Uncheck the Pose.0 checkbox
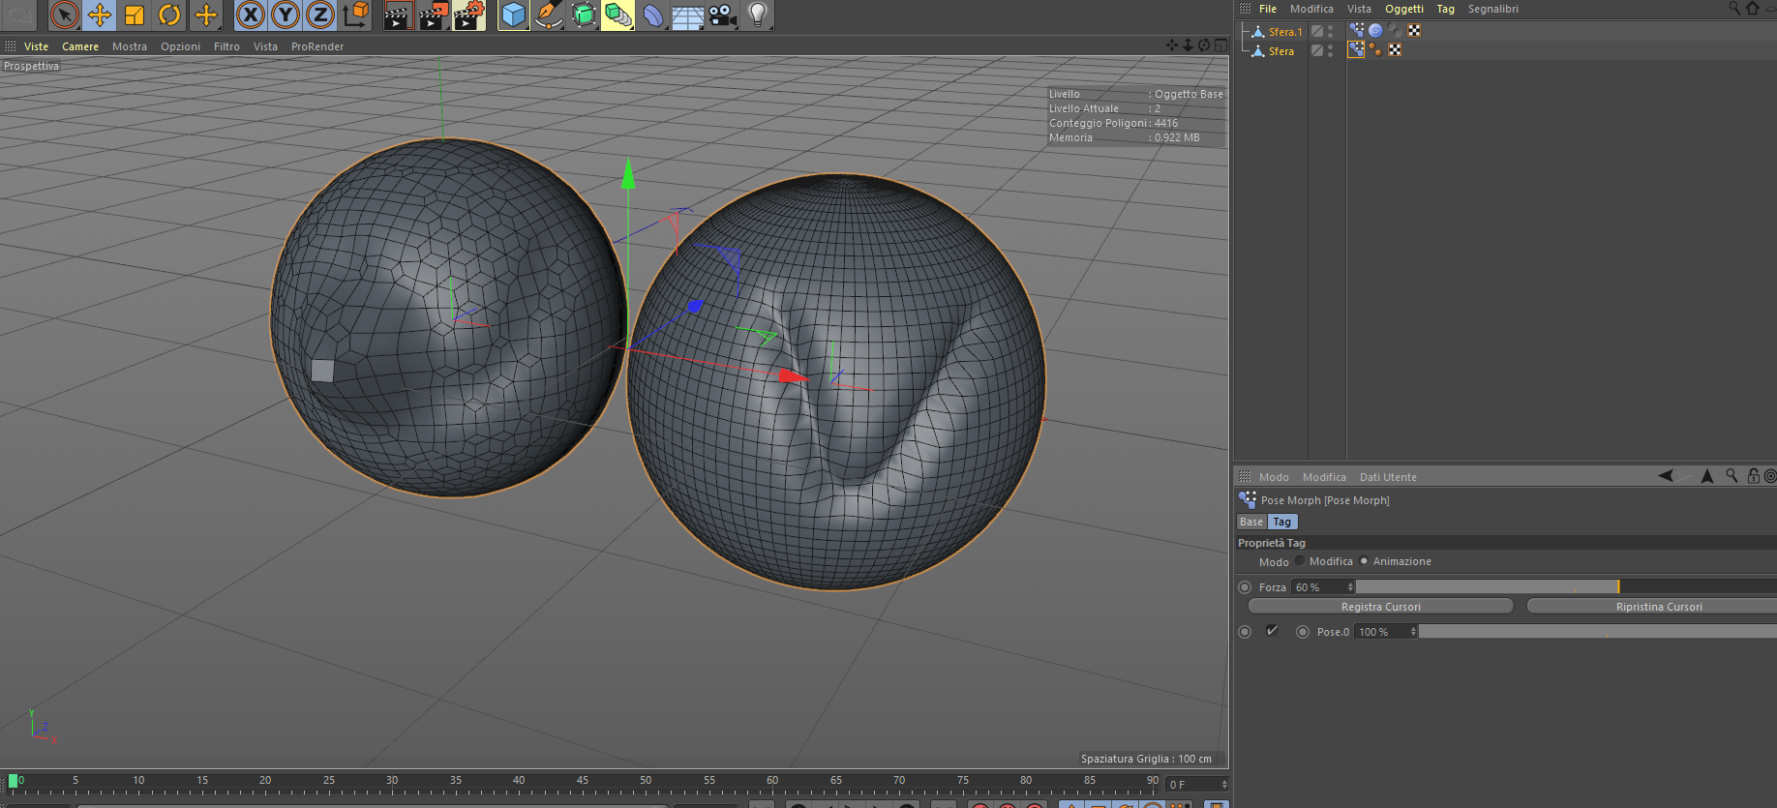The width and height of the screenshot is (1777, 808). pyautogui.click(x=1272, y=631)
